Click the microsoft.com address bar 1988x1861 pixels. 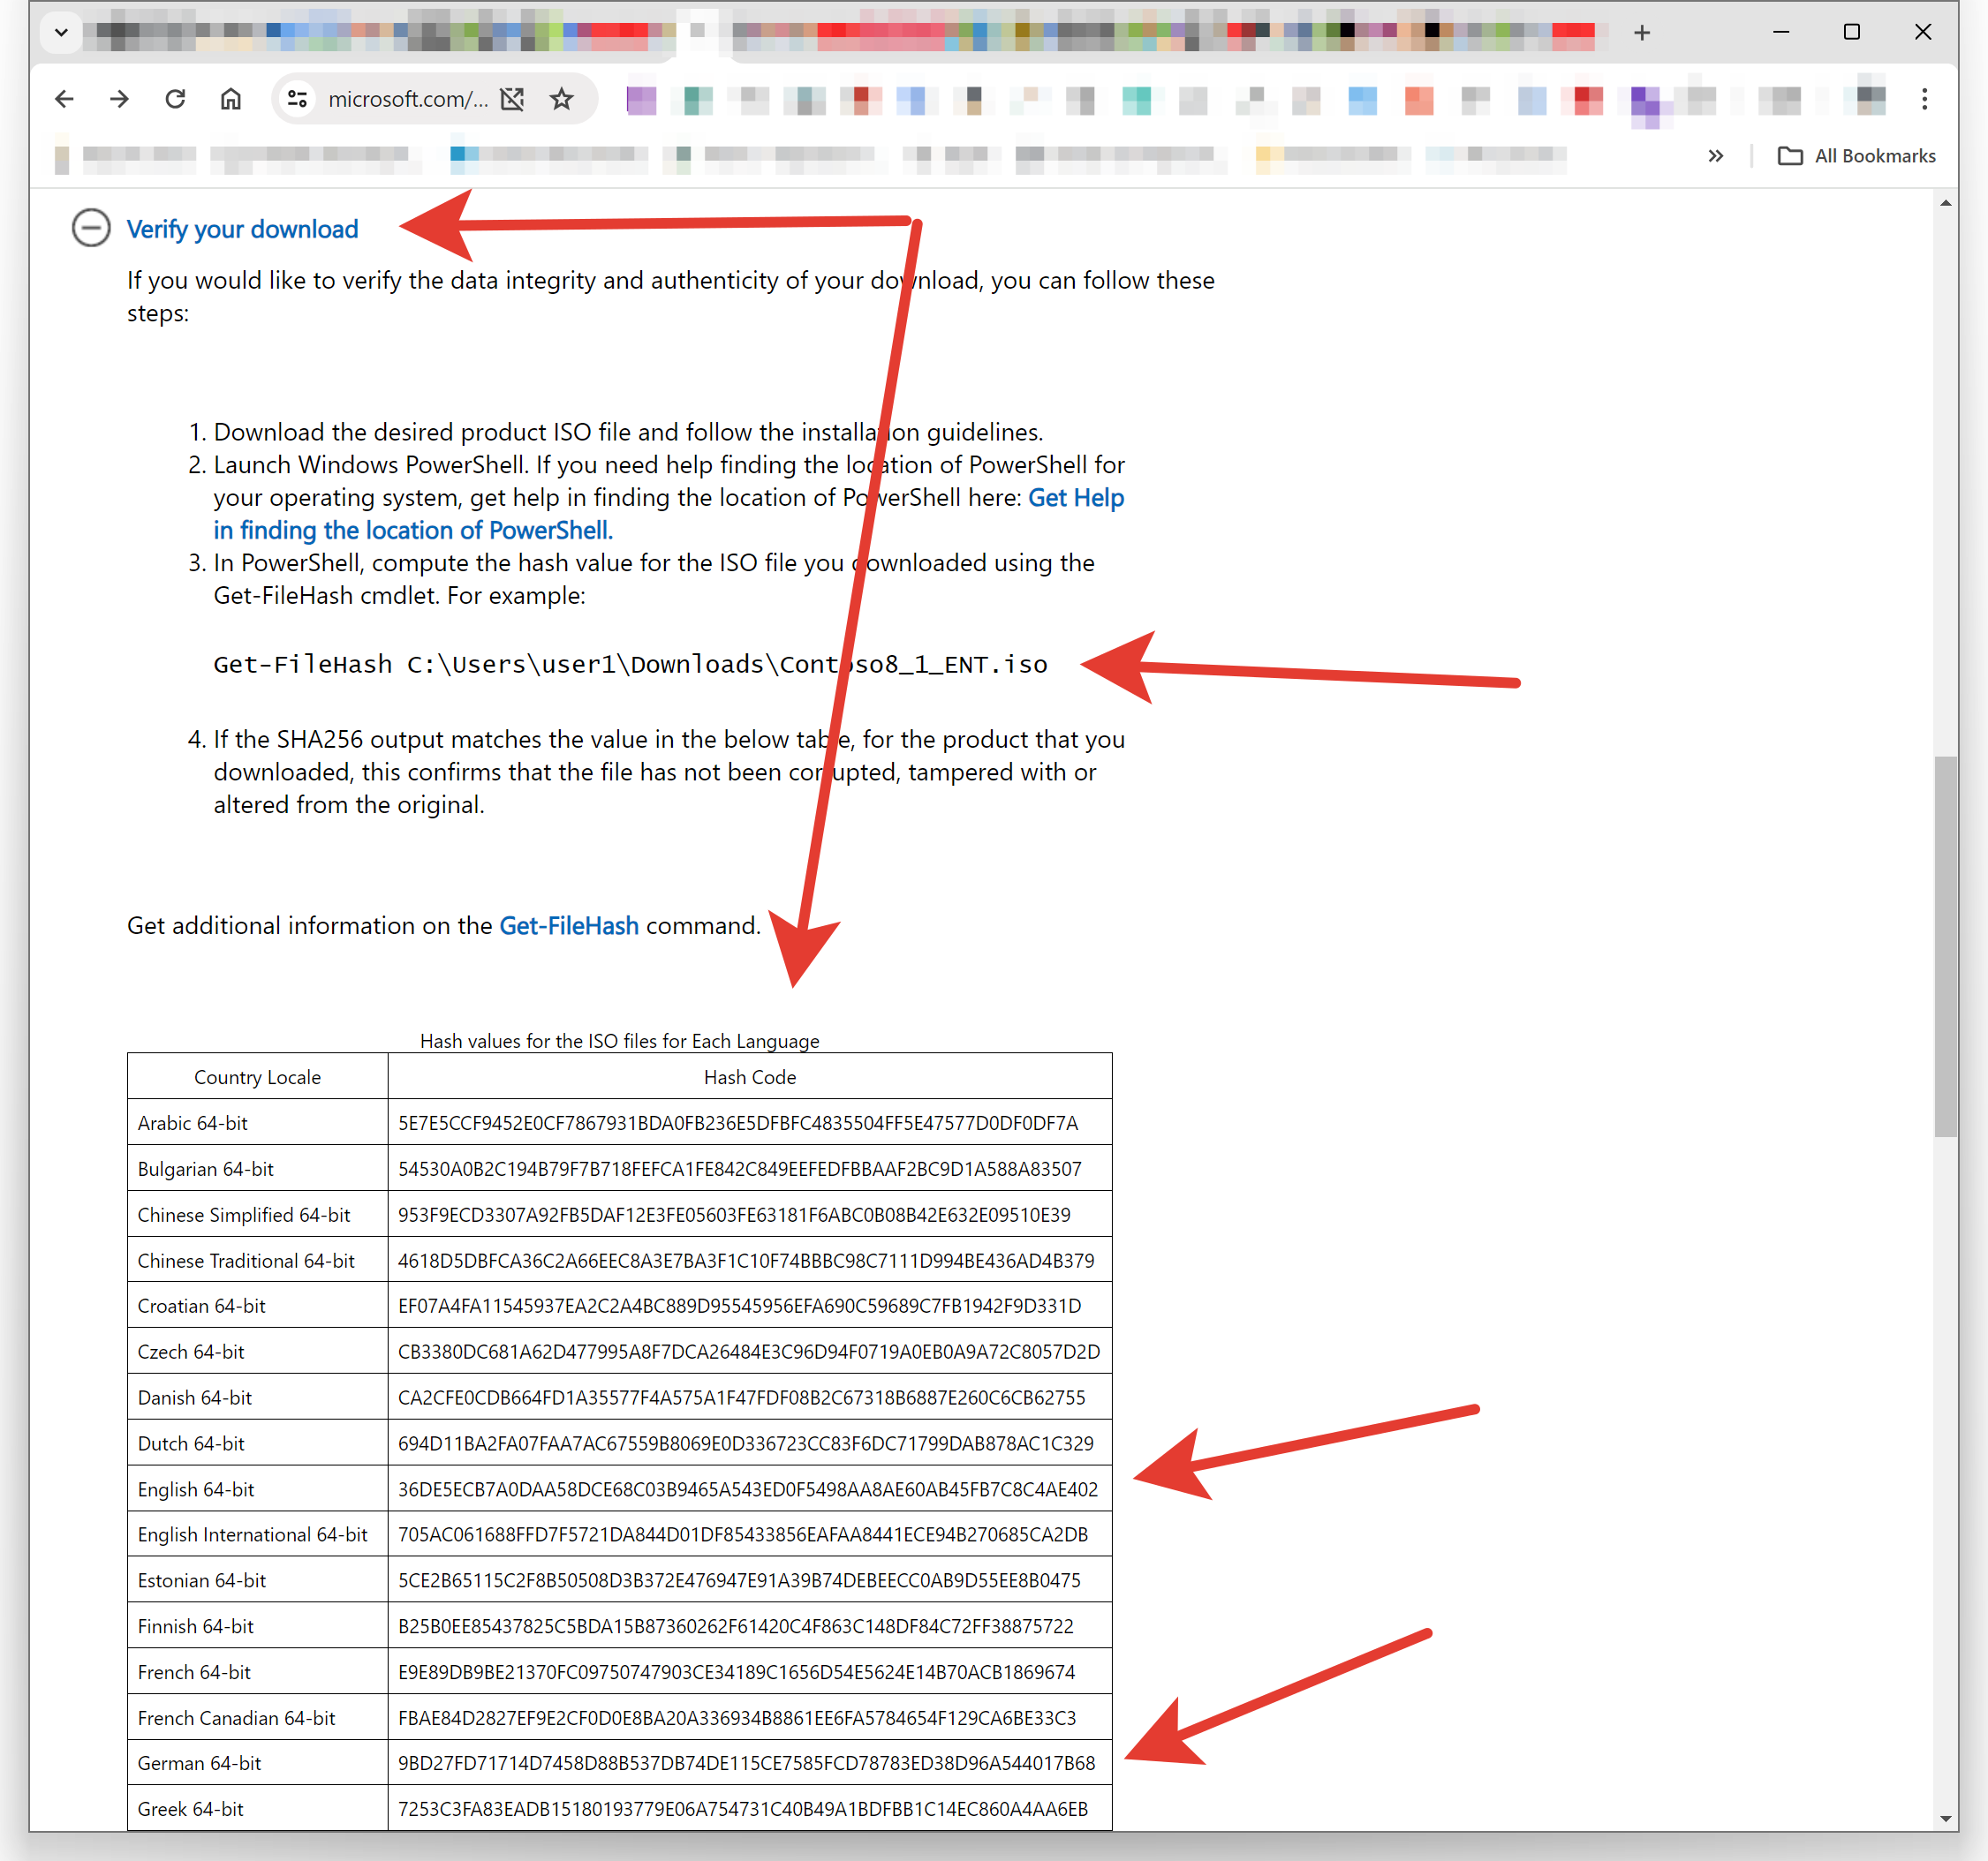[408, 99]
